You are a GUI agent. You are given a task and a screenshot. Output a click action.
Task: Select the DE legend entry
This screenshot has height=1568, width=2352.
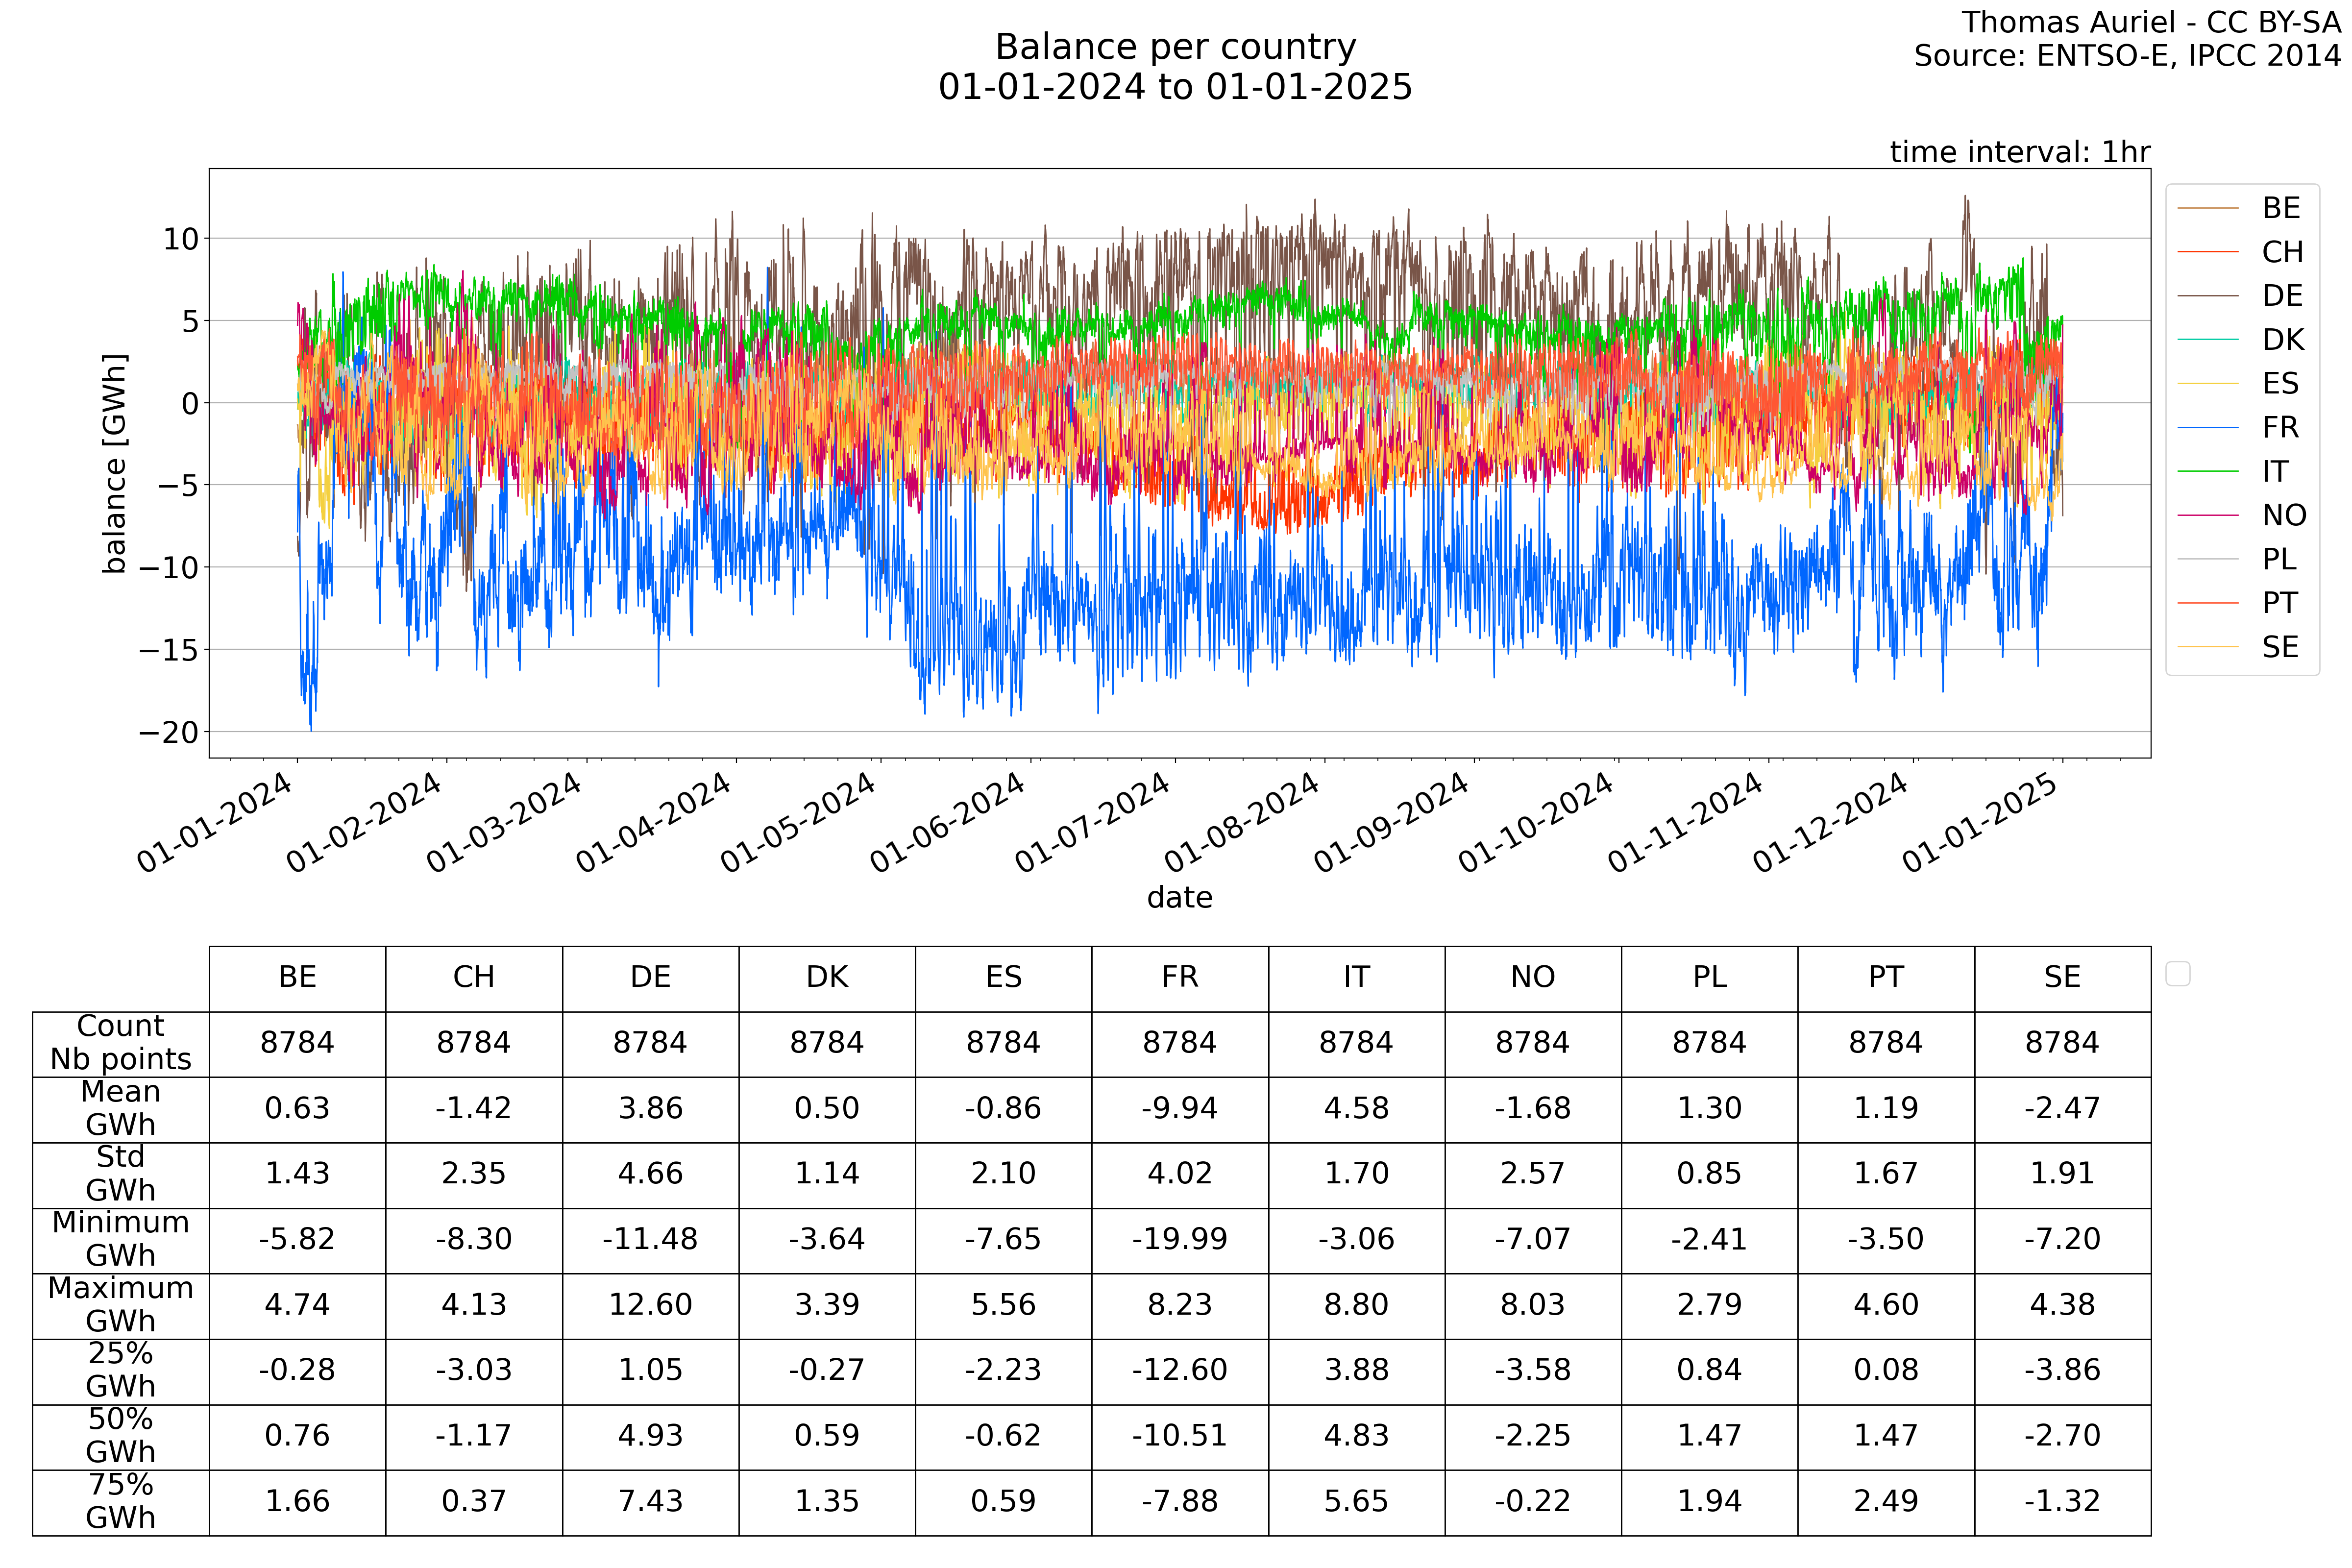[x=2282, y=296]
